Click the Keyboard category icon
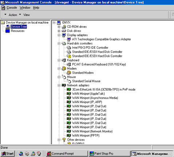 pos(64,60)
